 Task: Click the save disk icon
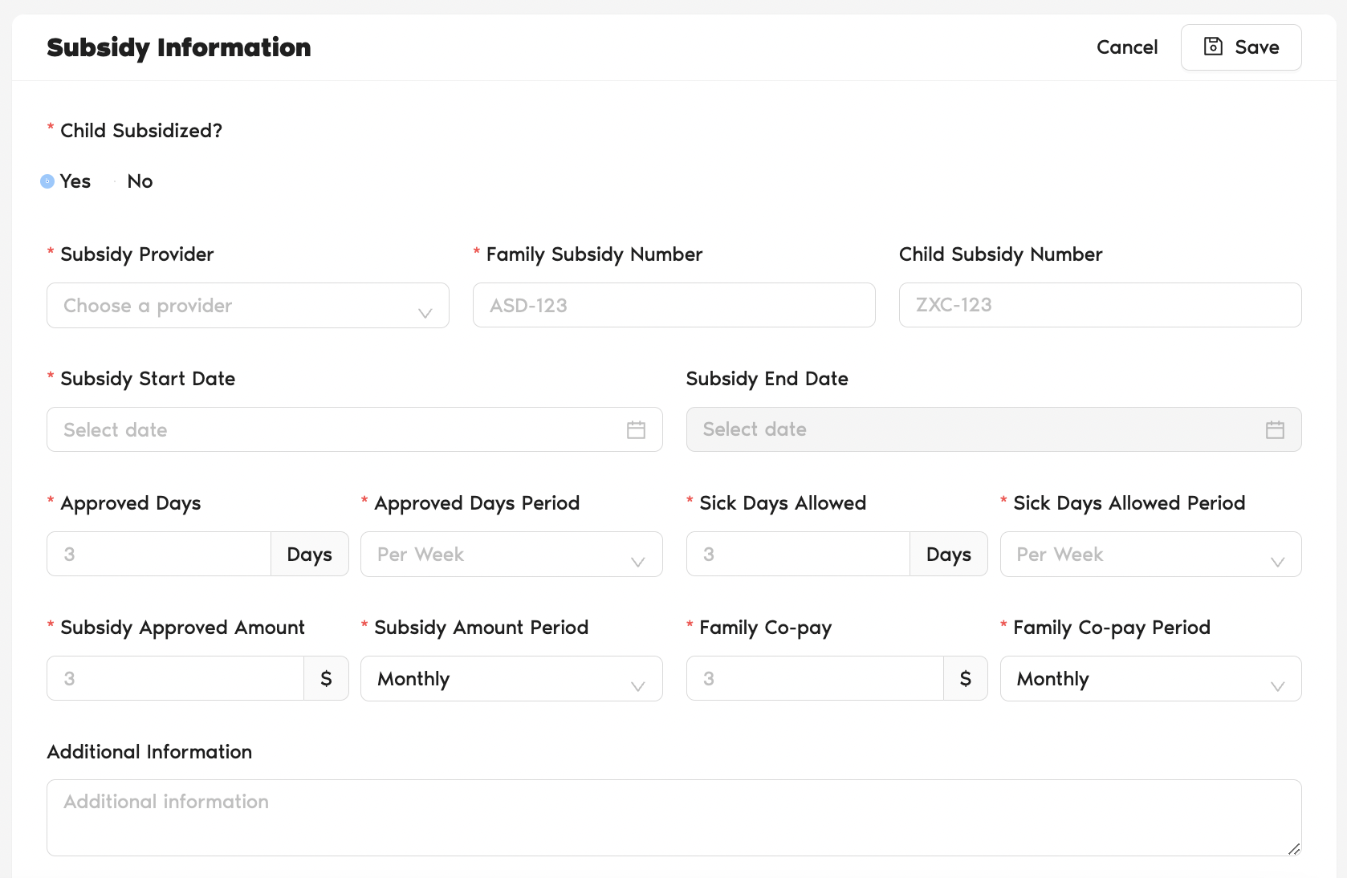[1213, 47]
